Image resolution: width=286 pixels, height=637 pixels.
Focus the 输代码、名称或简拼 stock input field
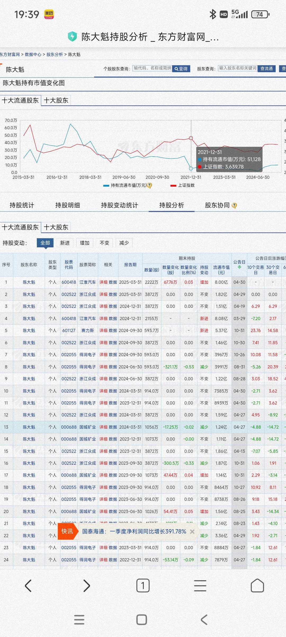[152, 68]
